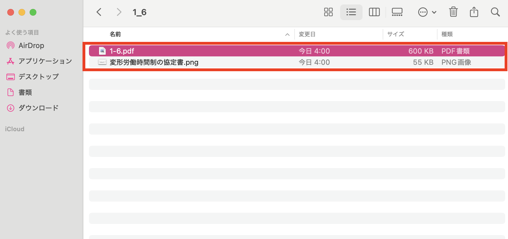Click the share icon
The height and width of the screenshot is (239, 508).
coord(474,12)
